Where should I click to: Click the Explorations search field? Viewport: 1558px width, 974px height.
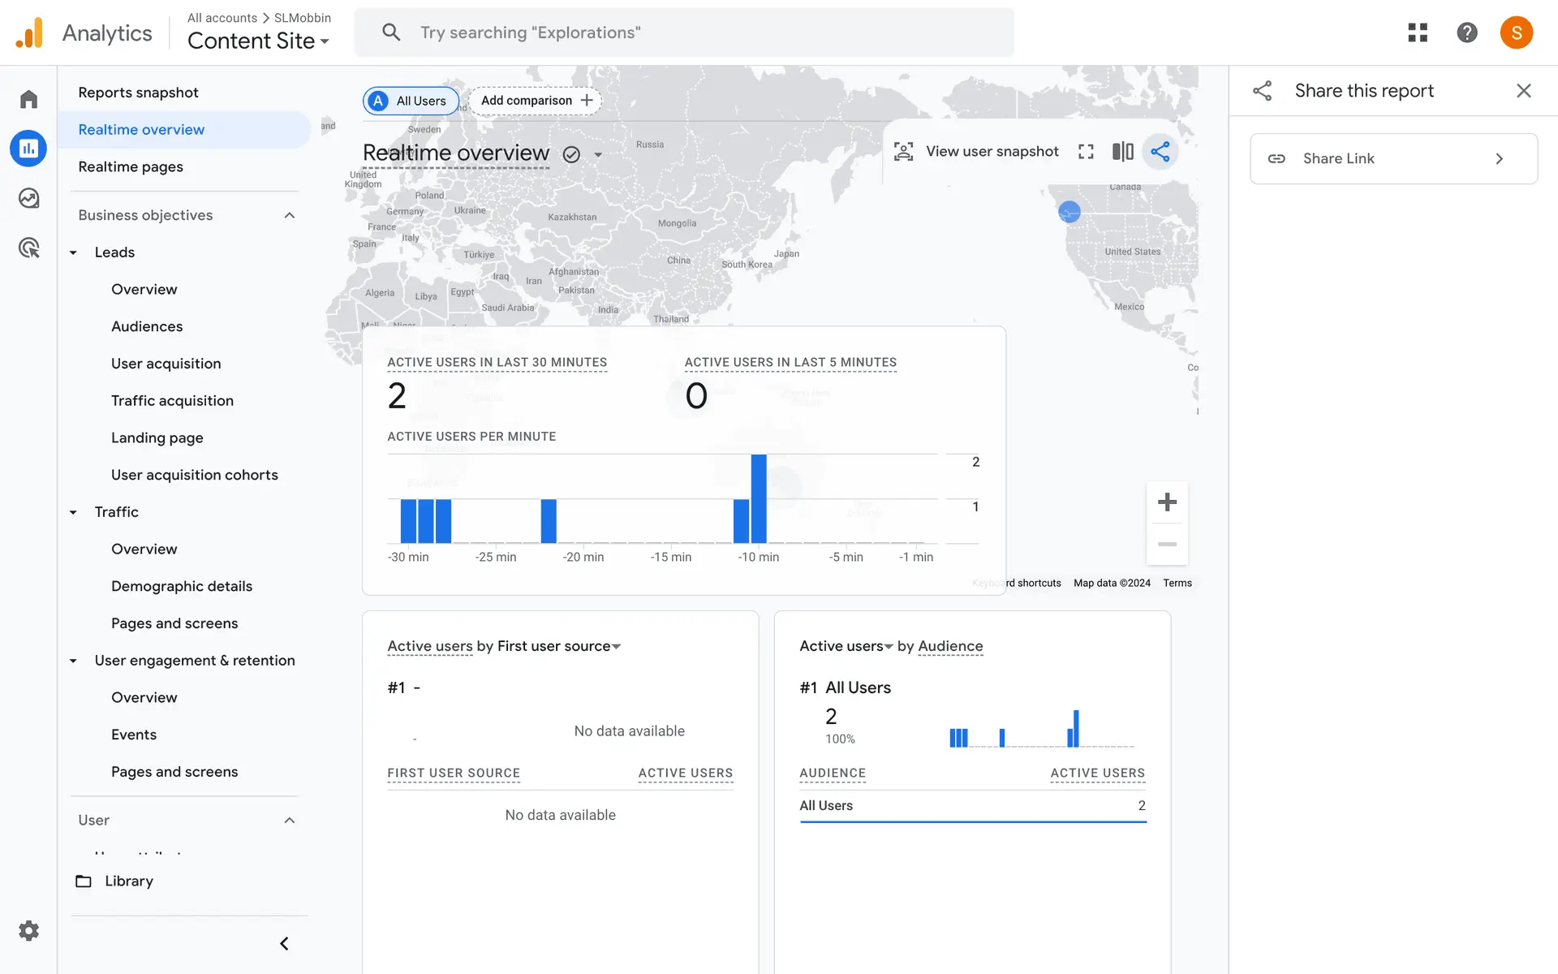(684, 32)
